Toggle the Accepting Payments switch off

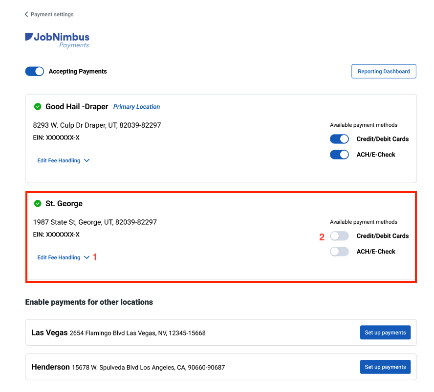pyautogui.click(x=34, y=71)
